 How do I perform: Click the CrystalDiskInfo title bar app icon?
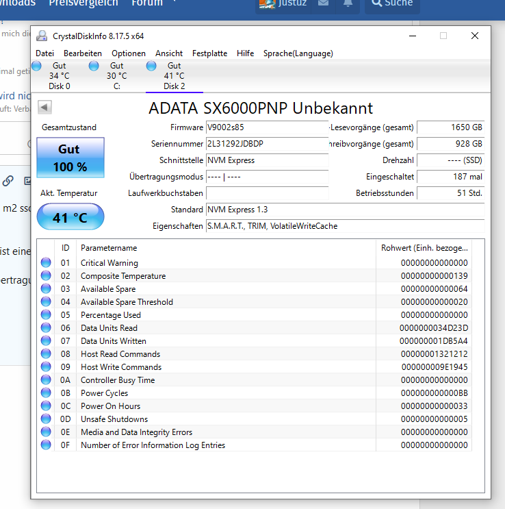coord(42,36)
